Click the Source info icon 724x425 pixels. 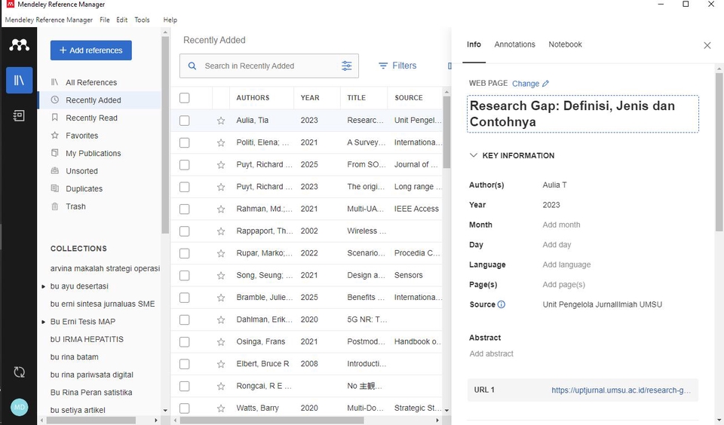pos(502,305)
